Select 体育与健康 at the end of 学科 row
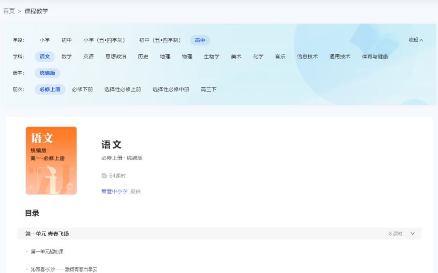The width and height of the screenshot is (438, 273). (375, 57)
